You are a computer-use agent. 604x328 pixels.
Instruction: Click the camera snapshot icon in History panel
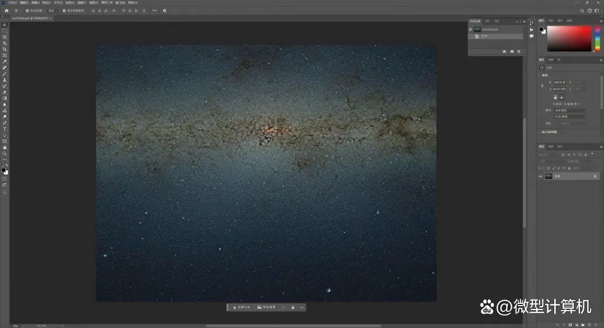[x=512, y=51]
